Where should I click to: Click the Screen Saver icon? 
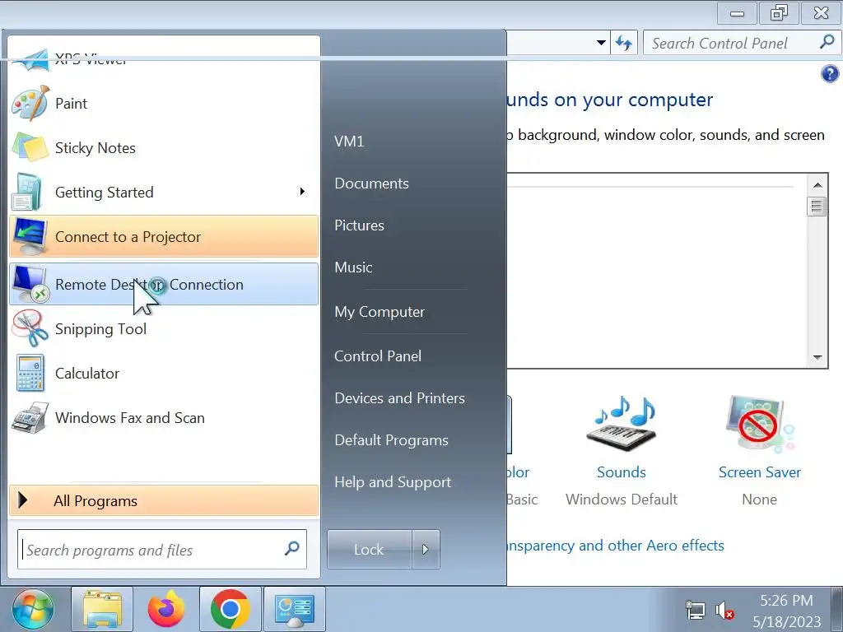coord(759,425)
